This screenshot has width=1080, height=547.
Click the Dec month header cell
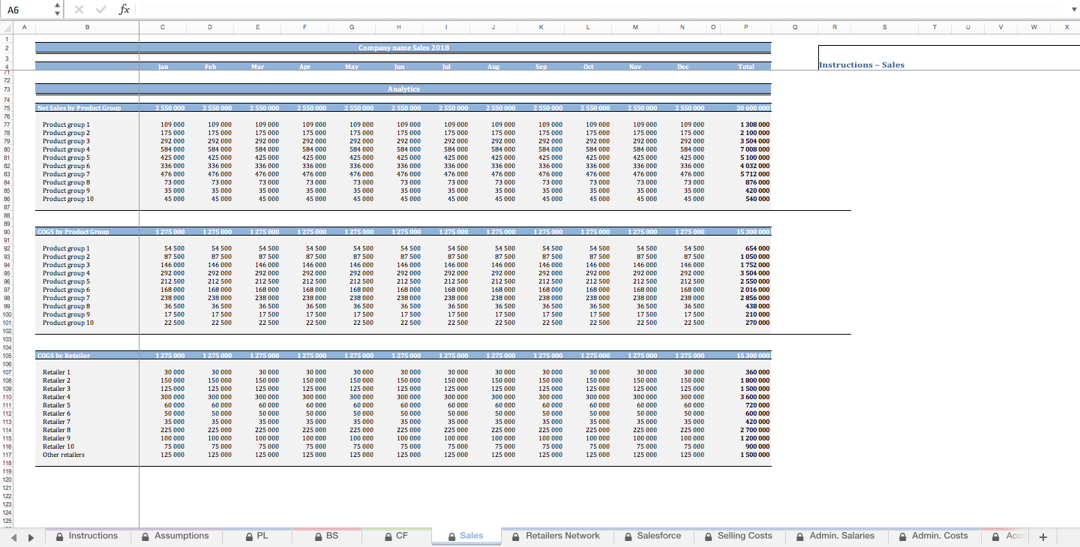point(682,67)
